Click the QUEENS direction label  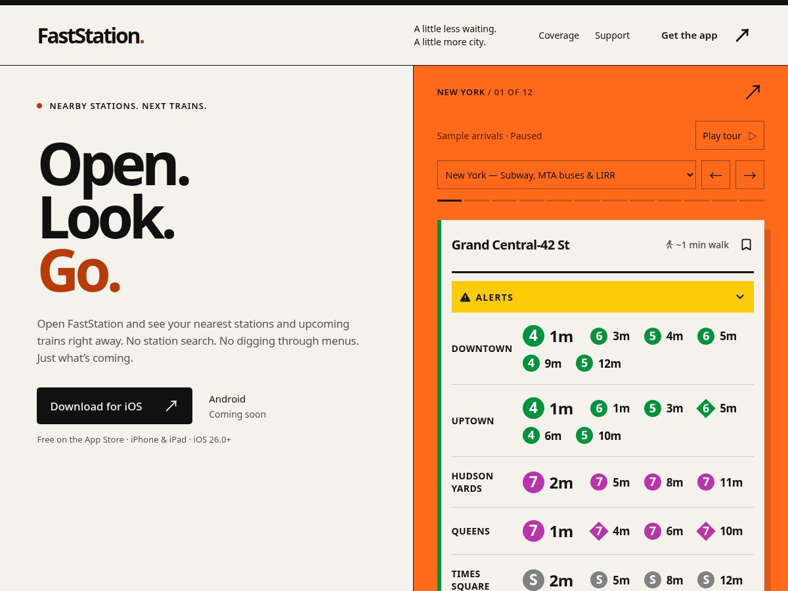471,531
